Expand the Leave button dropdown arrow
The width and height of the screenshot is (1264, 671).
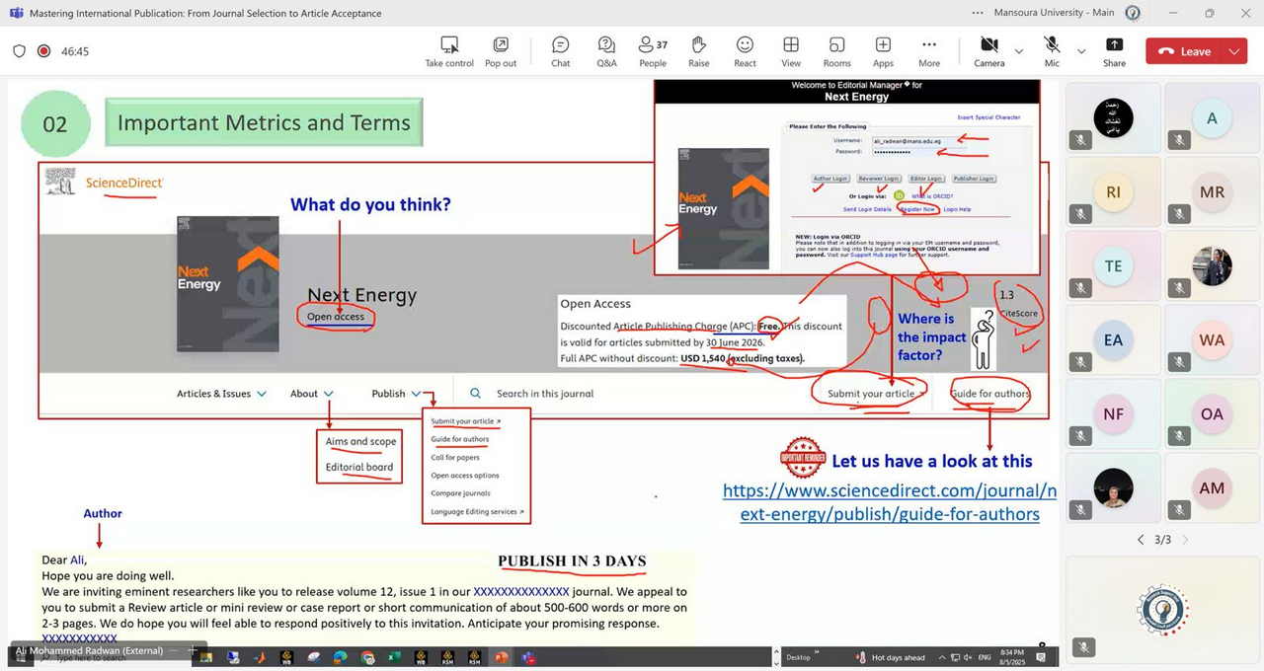tap(1234, 51)
